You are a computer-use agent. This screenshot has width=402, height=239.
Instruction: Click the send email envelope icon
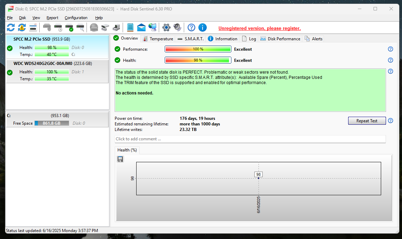coord(141,27)
